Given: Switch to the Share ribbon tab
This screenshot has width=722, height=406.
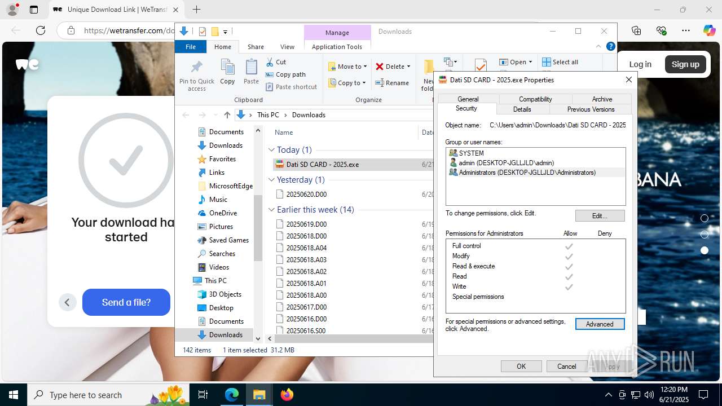Looking at the screenshot, I should point(256,47).
